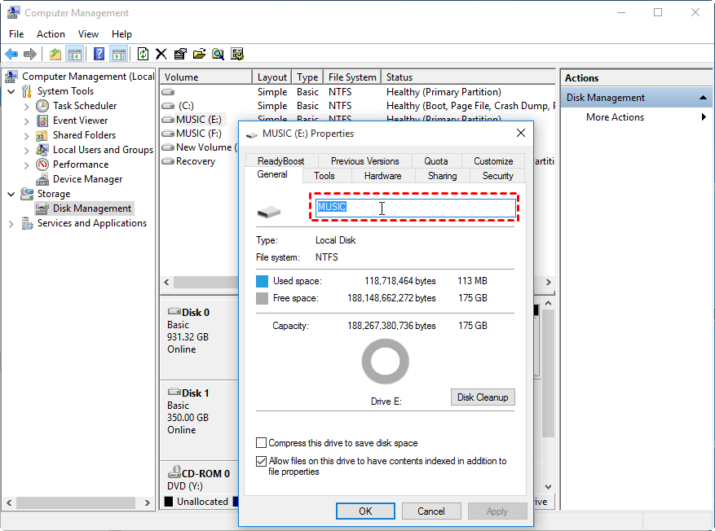
Task: Click the Unallocated black legend swatch
Action: coord(169,502)
